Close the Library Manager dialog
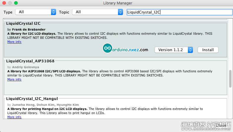Viewport: 233px width, 132px height. 221,125
